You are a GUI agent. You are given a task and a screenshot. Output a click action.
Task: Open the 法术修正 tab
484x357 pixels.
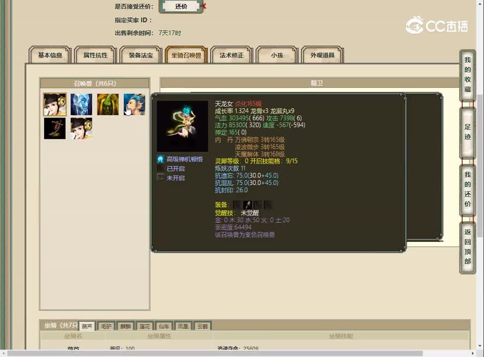pyautogui.click(x=231, y=56)
